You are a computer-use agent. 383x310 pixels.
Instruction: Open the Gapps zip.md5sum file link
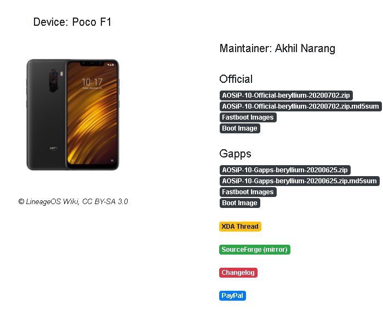pyautogui.click(x=300, y=181)
